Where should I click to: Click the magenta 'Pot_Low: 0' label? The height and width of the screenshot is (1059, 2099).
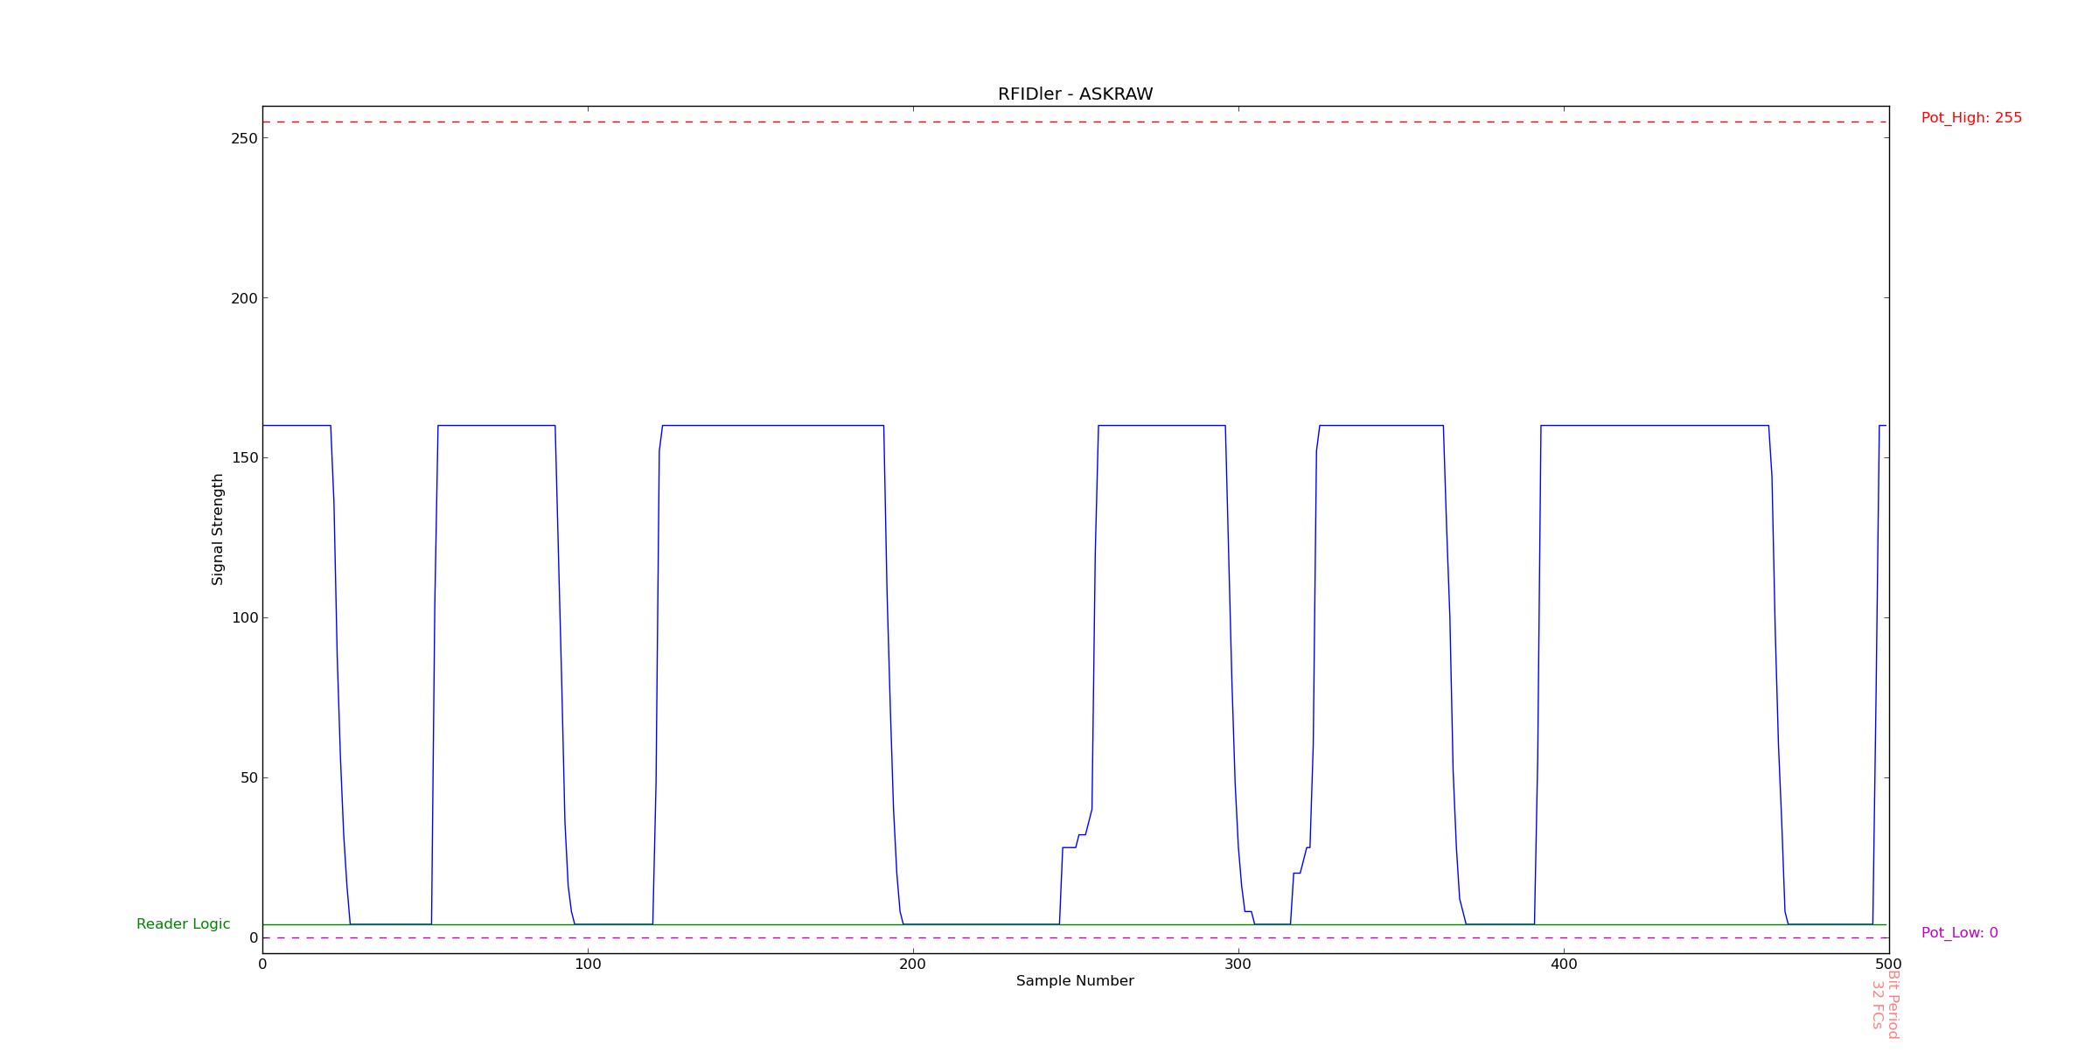[x=1959, y=933]
